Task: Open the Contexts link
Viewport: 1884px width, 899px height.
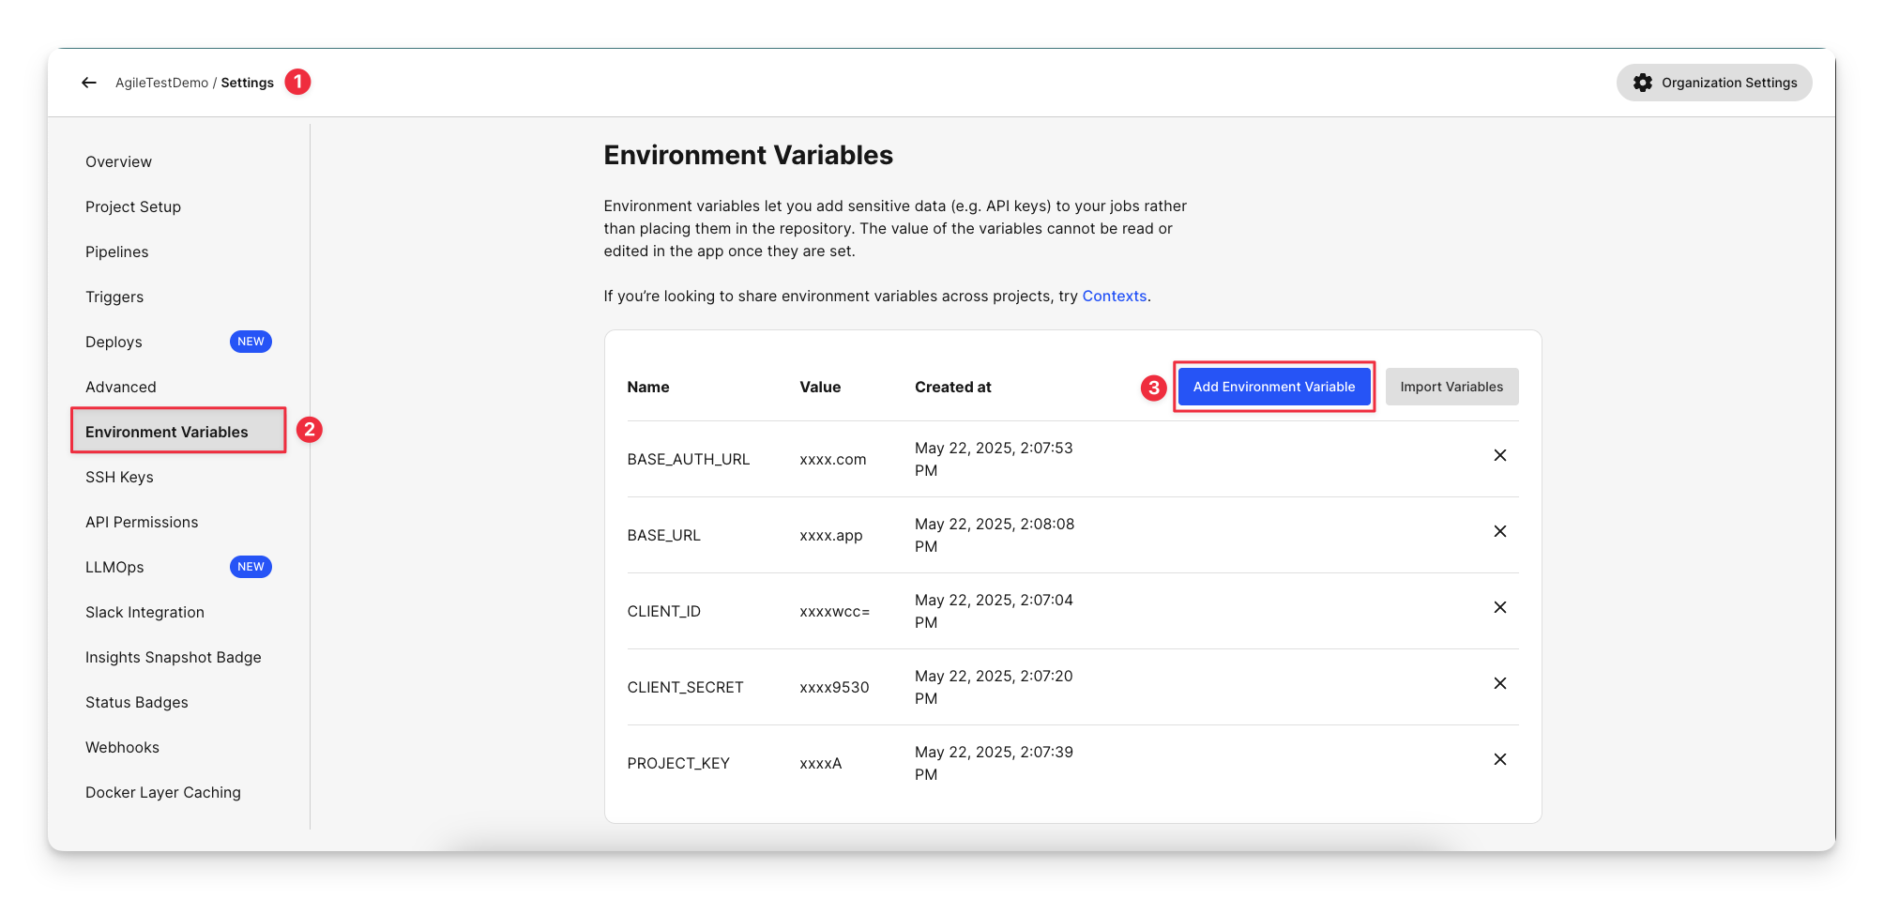Action: coord(1114,296)
